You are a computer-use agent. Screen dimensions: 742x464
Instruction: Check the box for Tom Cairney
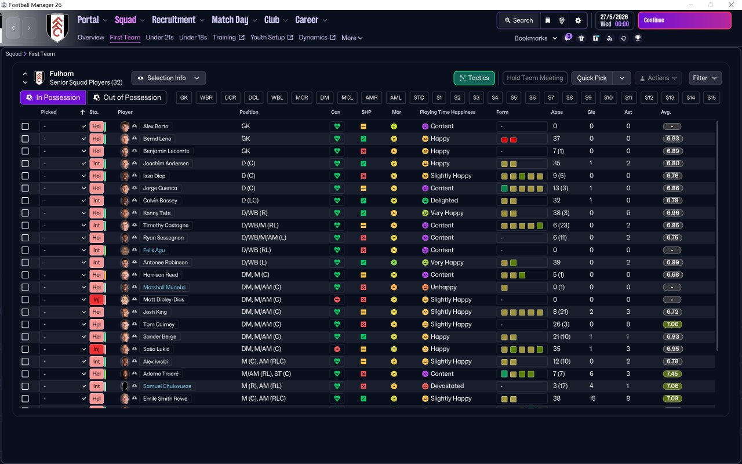click(25, 324)
